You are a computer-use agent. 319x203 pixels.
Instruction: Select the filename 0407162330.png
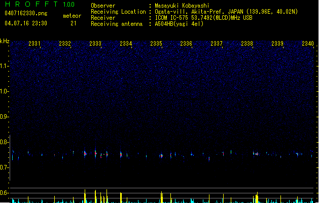(x=26, y=13)
